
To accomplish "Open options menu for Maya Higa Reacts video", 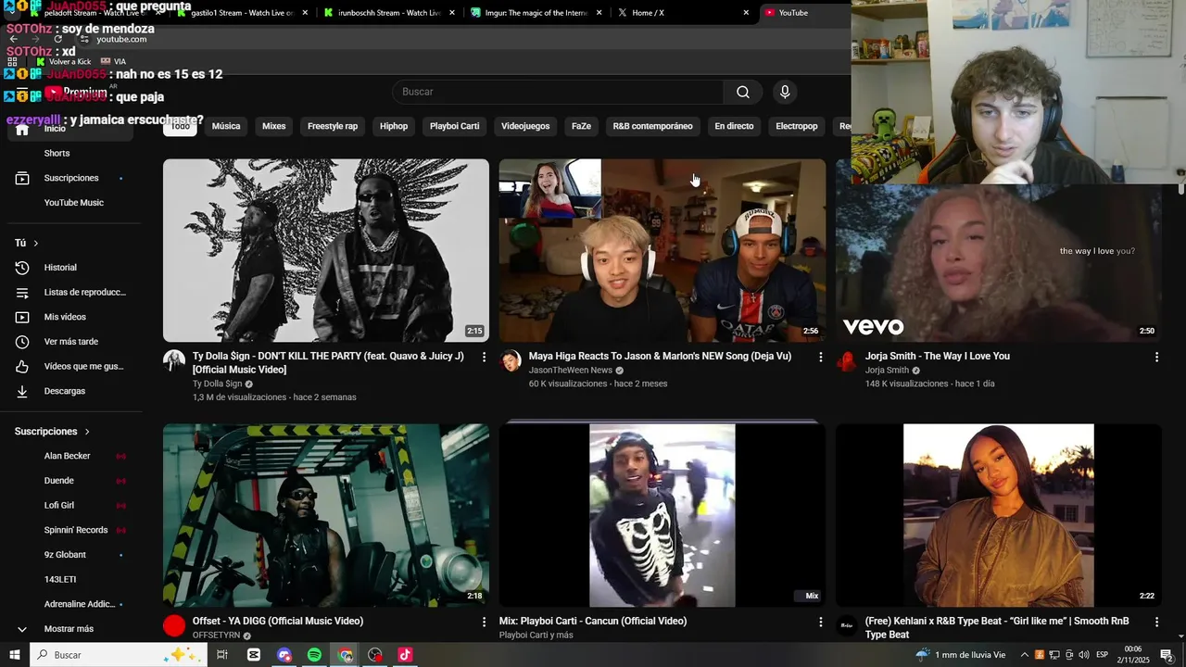I will pyautogui.click(x=820, y=357).
